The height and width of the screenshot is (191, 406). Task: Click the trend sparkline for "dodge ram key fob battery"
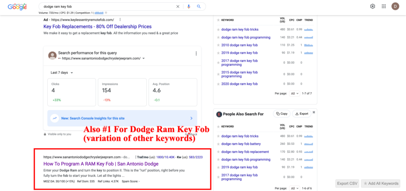click(308, 144)
